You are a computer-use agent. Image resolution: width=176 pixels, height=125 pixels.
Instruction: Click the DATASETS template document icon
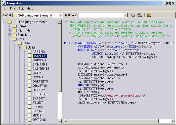pyautogui.click(x=30, y=81)
